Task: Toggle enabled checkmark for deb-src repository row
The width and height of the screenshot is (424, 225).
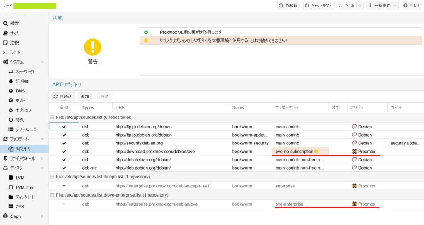Action: tap(64, 168)
